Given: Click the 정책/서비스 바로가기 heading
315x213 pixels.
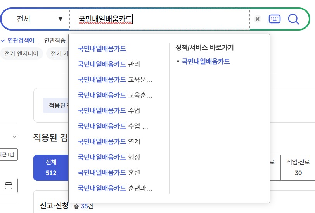Looking at the screenshot, I should click(204, 47).
